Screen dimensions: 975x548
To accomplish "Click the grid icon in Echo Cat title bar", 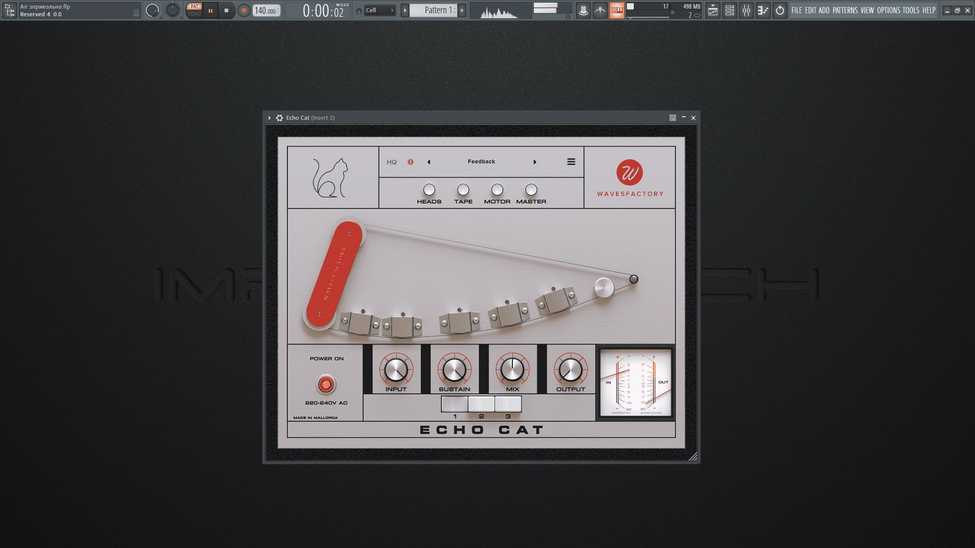I will coord(673,118).
